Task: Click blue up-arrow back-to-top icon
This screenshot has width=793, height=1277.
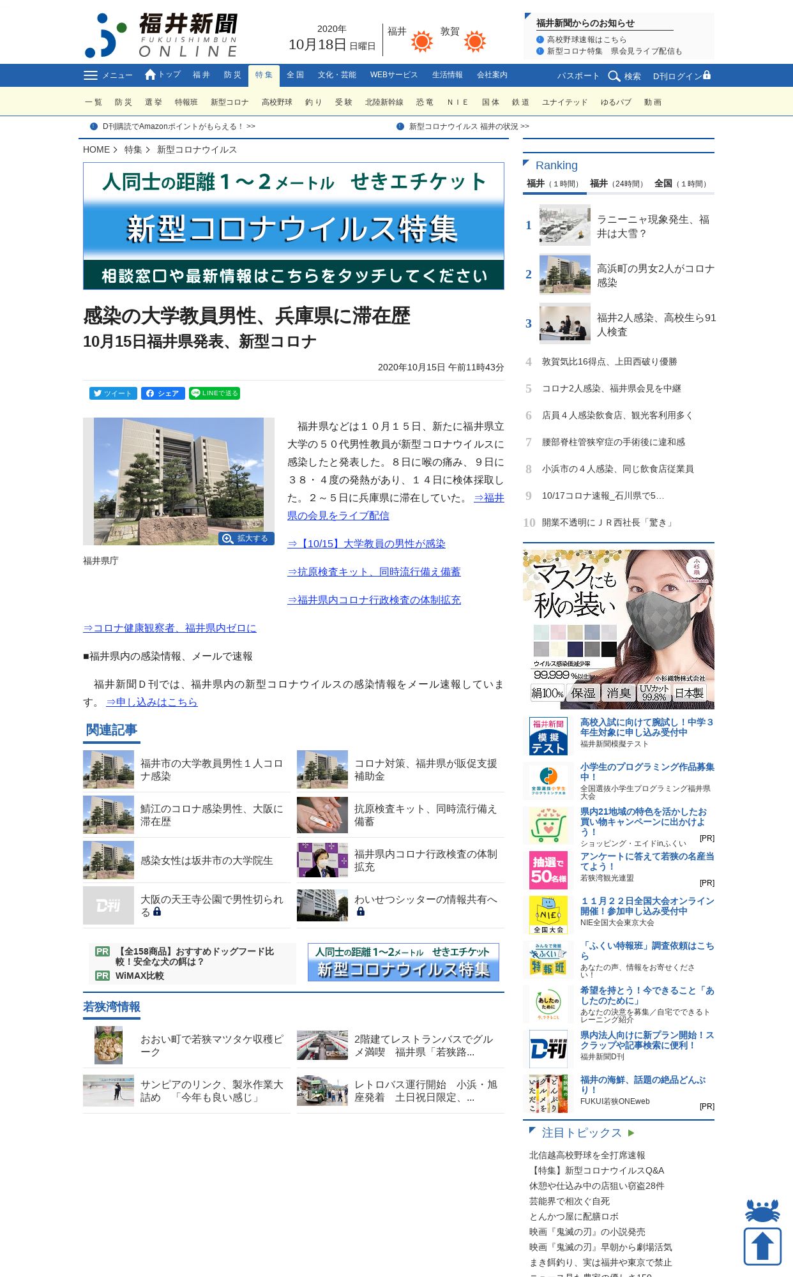Action: 762,1246
